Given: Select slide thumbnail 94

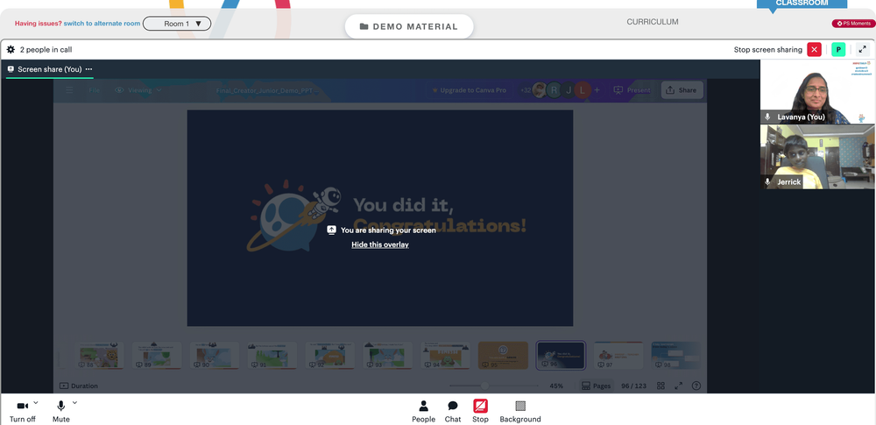Looking at the screenshot, I should [x=445, y=356].
